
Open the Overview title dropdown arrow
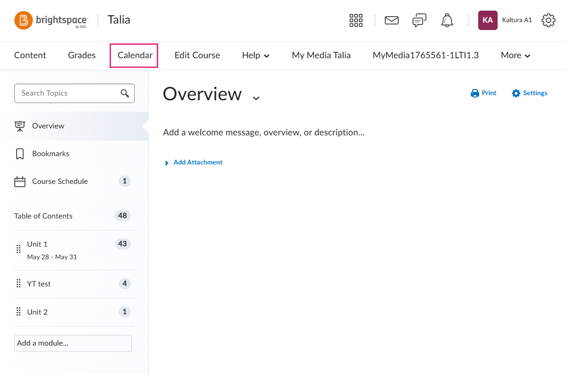tap(256, 97)
